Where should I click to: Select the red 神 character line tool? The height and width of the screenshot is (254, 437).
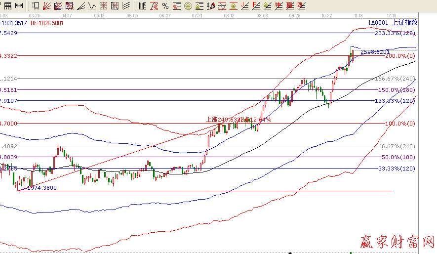278,6
